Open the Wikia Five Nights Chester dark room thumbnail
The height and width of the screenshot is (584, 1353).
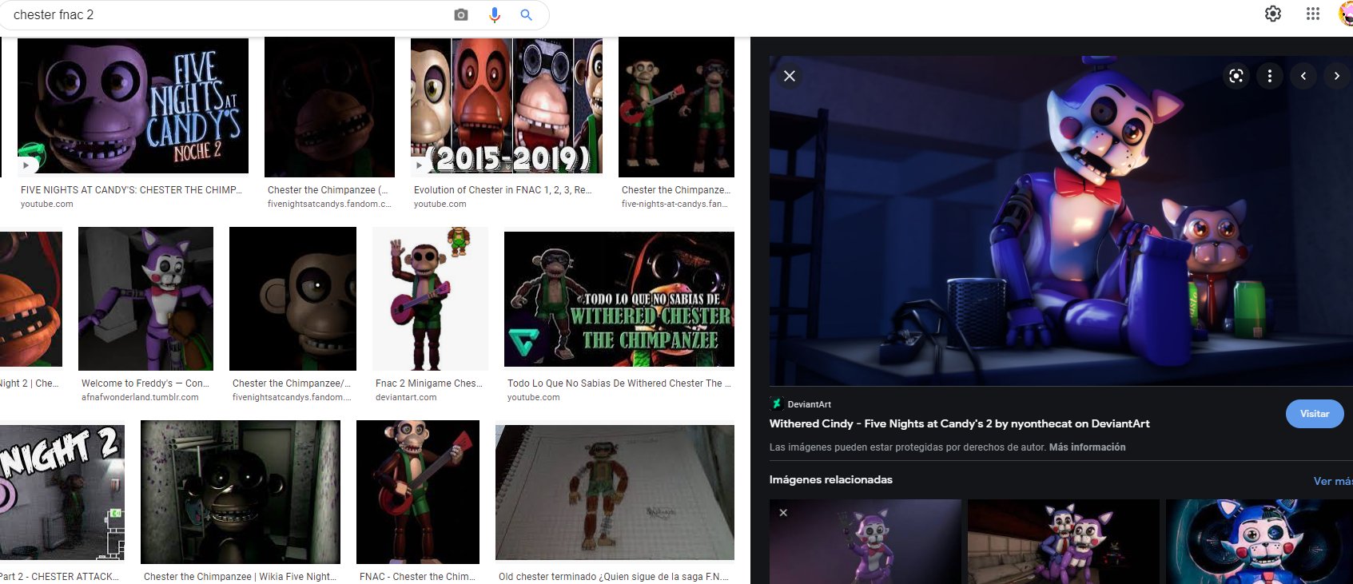tap(241, 492)
